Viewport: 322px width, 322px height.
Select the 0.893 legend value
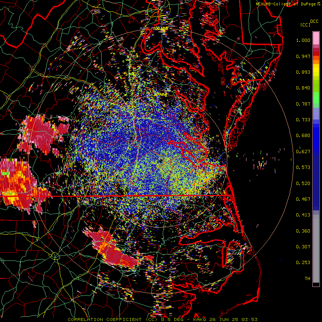pos(303,72)
